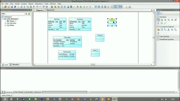Open the Repository tab in Object Browser
The width and height of the screenshot is (180, 101).
[14, 65]
